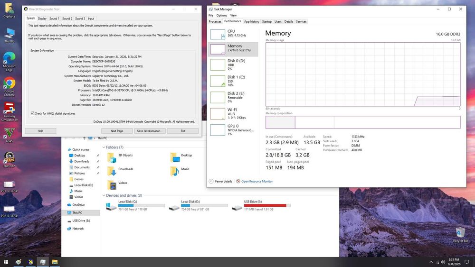The width and height of the screenshot is (475, 267).
Task: Open the Farming Simulator 19 desktop shortcut
Action: [9, 112]
